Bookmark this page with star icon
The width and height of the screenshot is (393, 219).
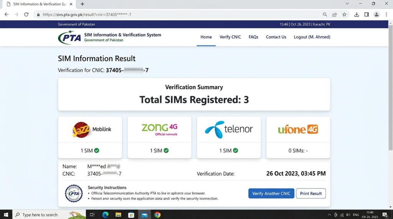[344, 15]
